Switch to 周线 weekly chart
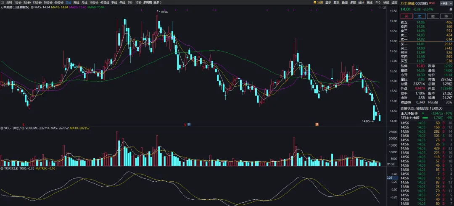Screen dimensions: 454x206 [x=77, y=3]
